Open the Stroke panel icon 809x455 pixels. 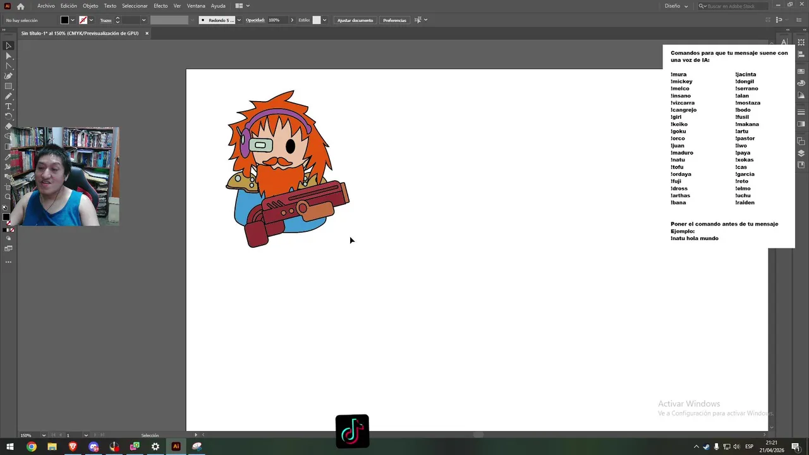point(801,112)
